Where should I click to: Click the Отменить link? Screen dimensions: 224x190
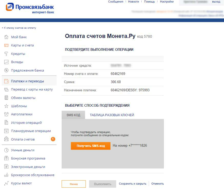(158, 184)
